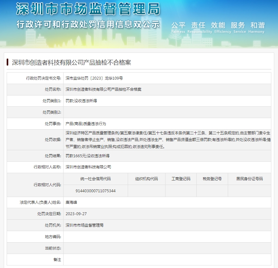Click the 处罚类别2 label

click(52, 112)
